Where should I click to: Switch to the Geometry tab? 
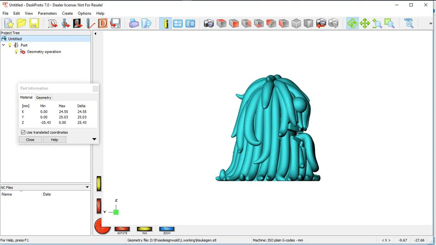pos(44,98)
